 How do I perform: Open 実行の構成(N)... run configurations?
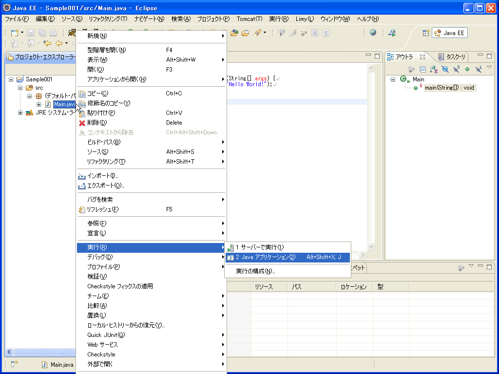[x=288, y=271]
